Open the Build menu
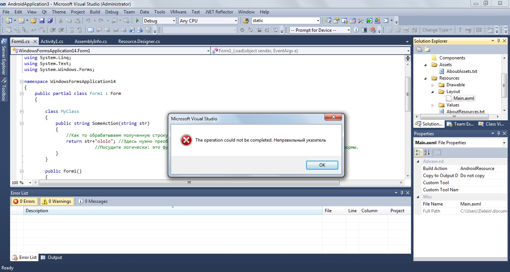 (95, 12)
